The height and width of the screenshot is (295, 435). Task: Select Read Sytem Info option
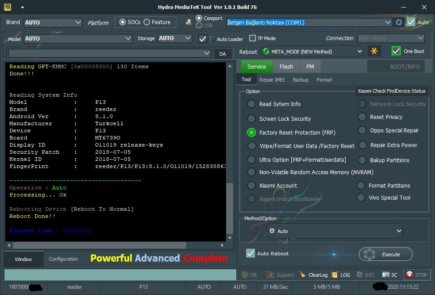251,104
